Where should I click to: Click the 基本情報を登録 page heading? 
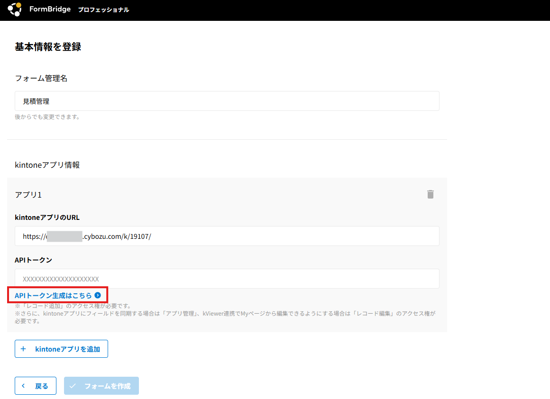(x=48, y=47)
